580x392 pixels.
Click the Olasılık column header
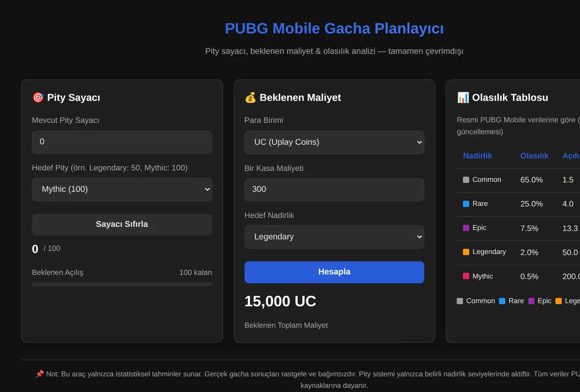pyautogui.click(x=535, y=156)
